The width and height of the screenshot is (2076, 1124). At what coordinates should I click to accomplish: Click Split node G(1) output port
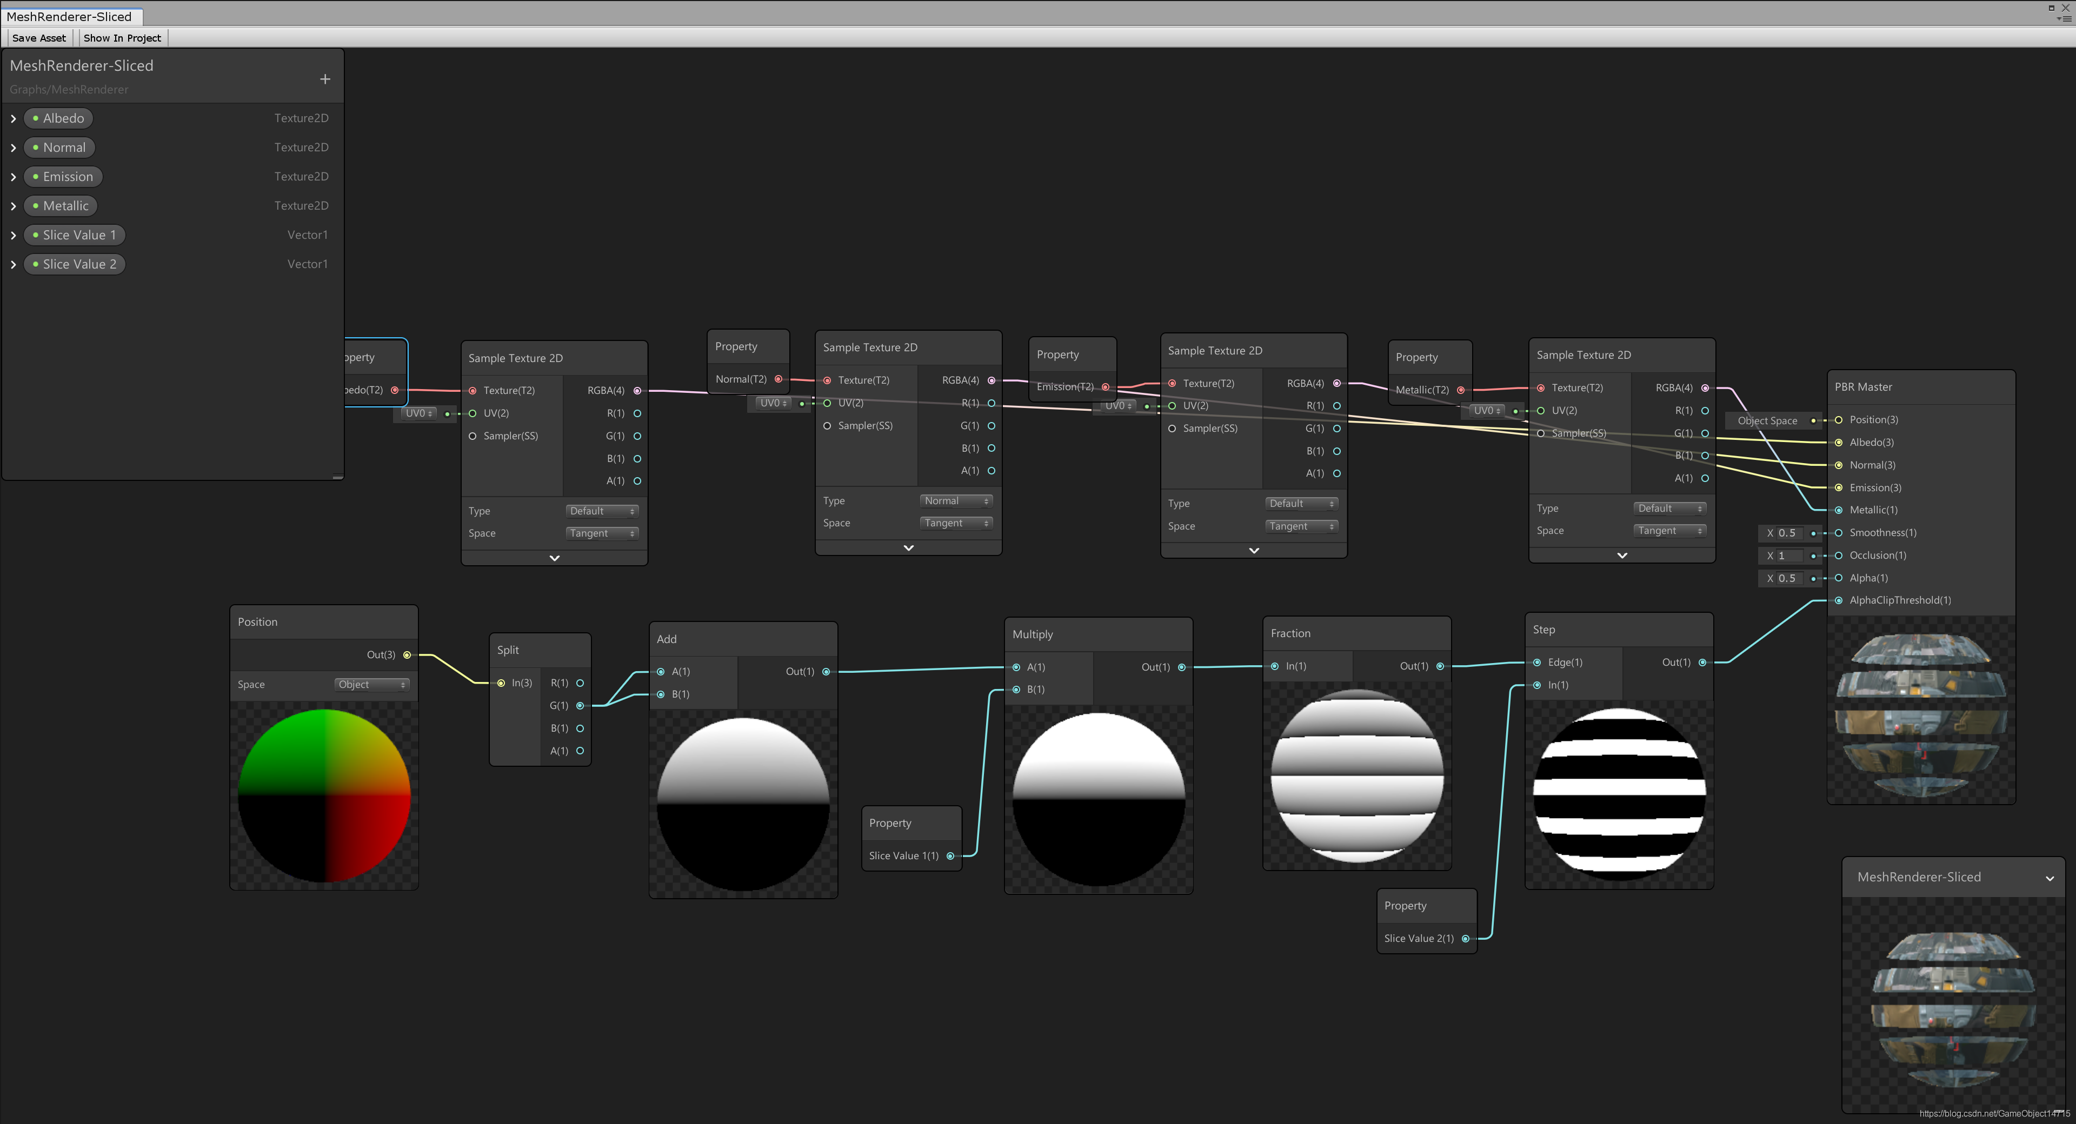click(x=580, y=705)
